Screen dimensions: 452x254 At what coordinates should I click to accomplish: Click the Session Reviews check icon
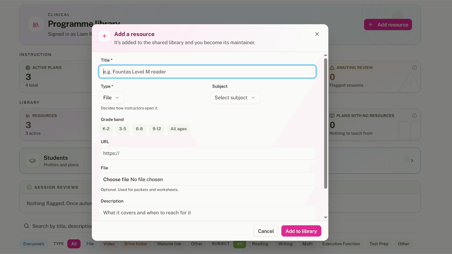click(29, 187)
